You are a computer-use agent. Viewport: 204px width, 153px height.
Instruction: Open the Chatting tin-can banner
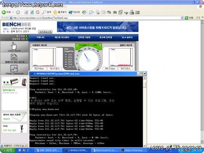[15, 82]
